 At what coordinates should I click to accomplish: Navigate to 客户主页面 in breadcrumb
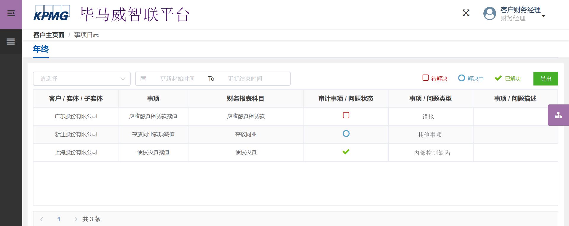pos(49,35)
